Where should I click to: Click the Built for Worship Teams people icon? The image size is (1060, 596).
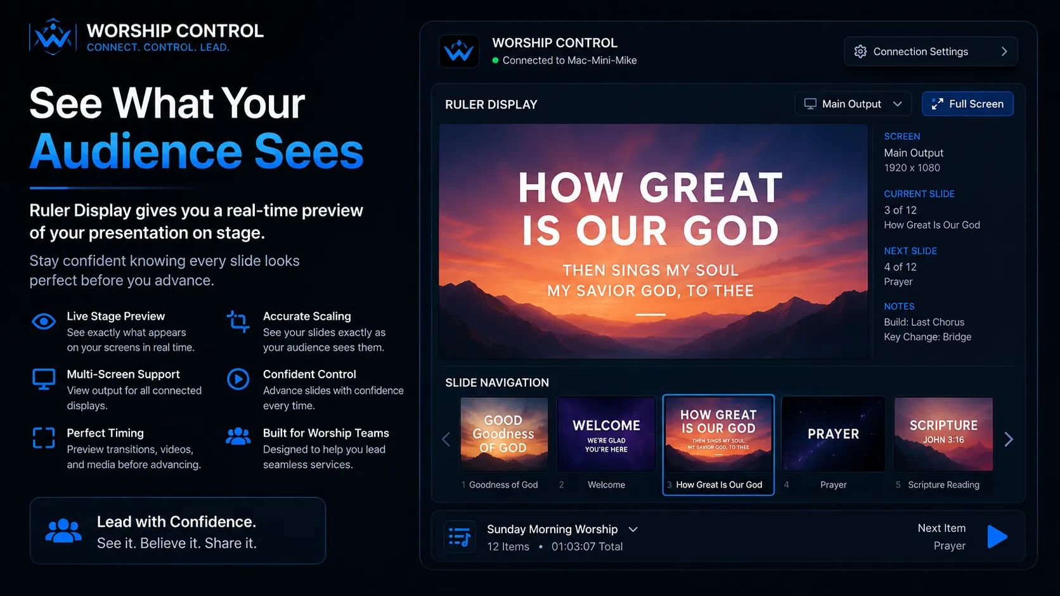tap(238, 436)
